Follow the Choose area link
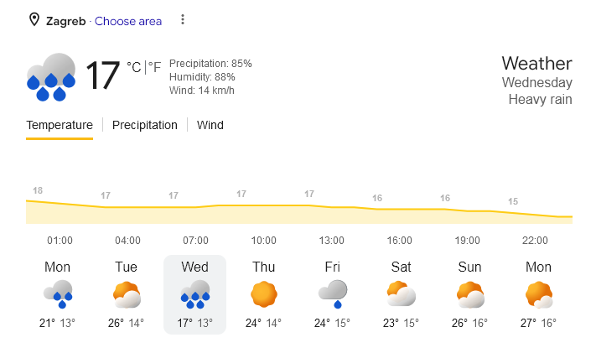This screenshot has height=353, width=596. tap(128, 21)
